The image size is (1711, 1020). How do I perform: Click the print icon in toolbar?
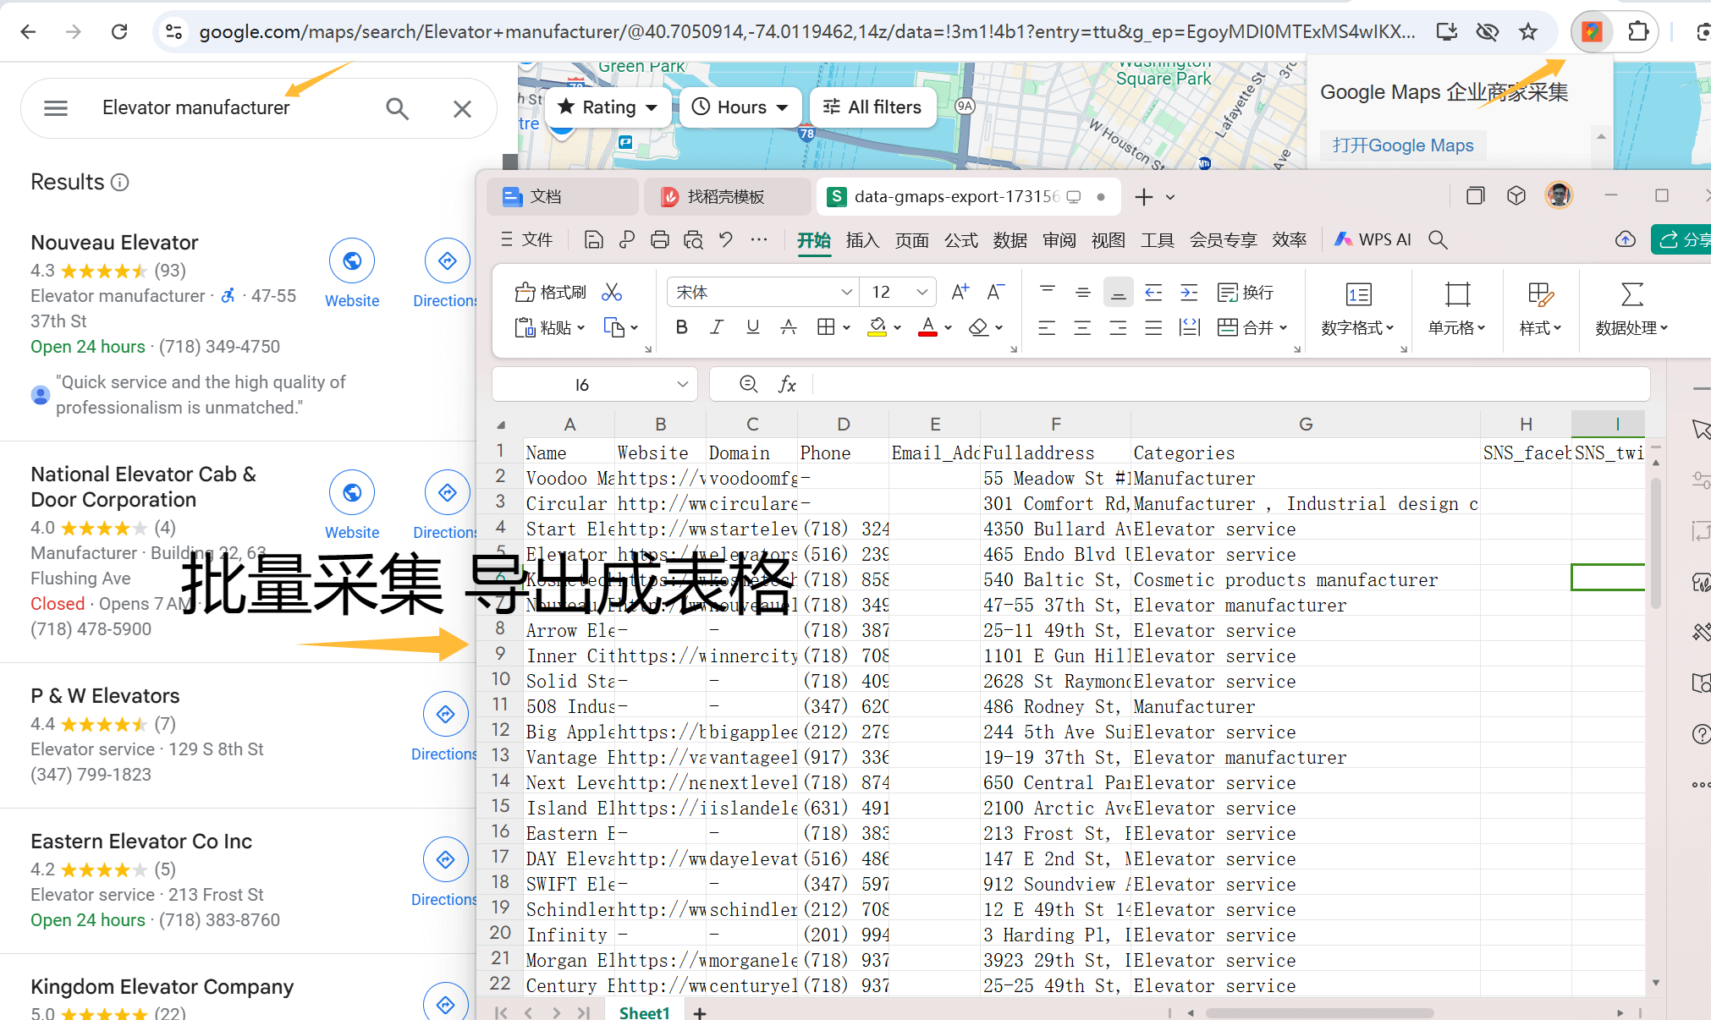(660, 240)
